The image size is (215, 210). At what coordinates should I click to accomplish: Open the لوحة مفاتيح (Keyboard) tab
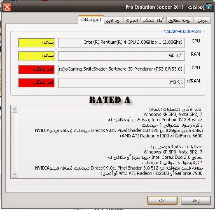tap(180, 20)
